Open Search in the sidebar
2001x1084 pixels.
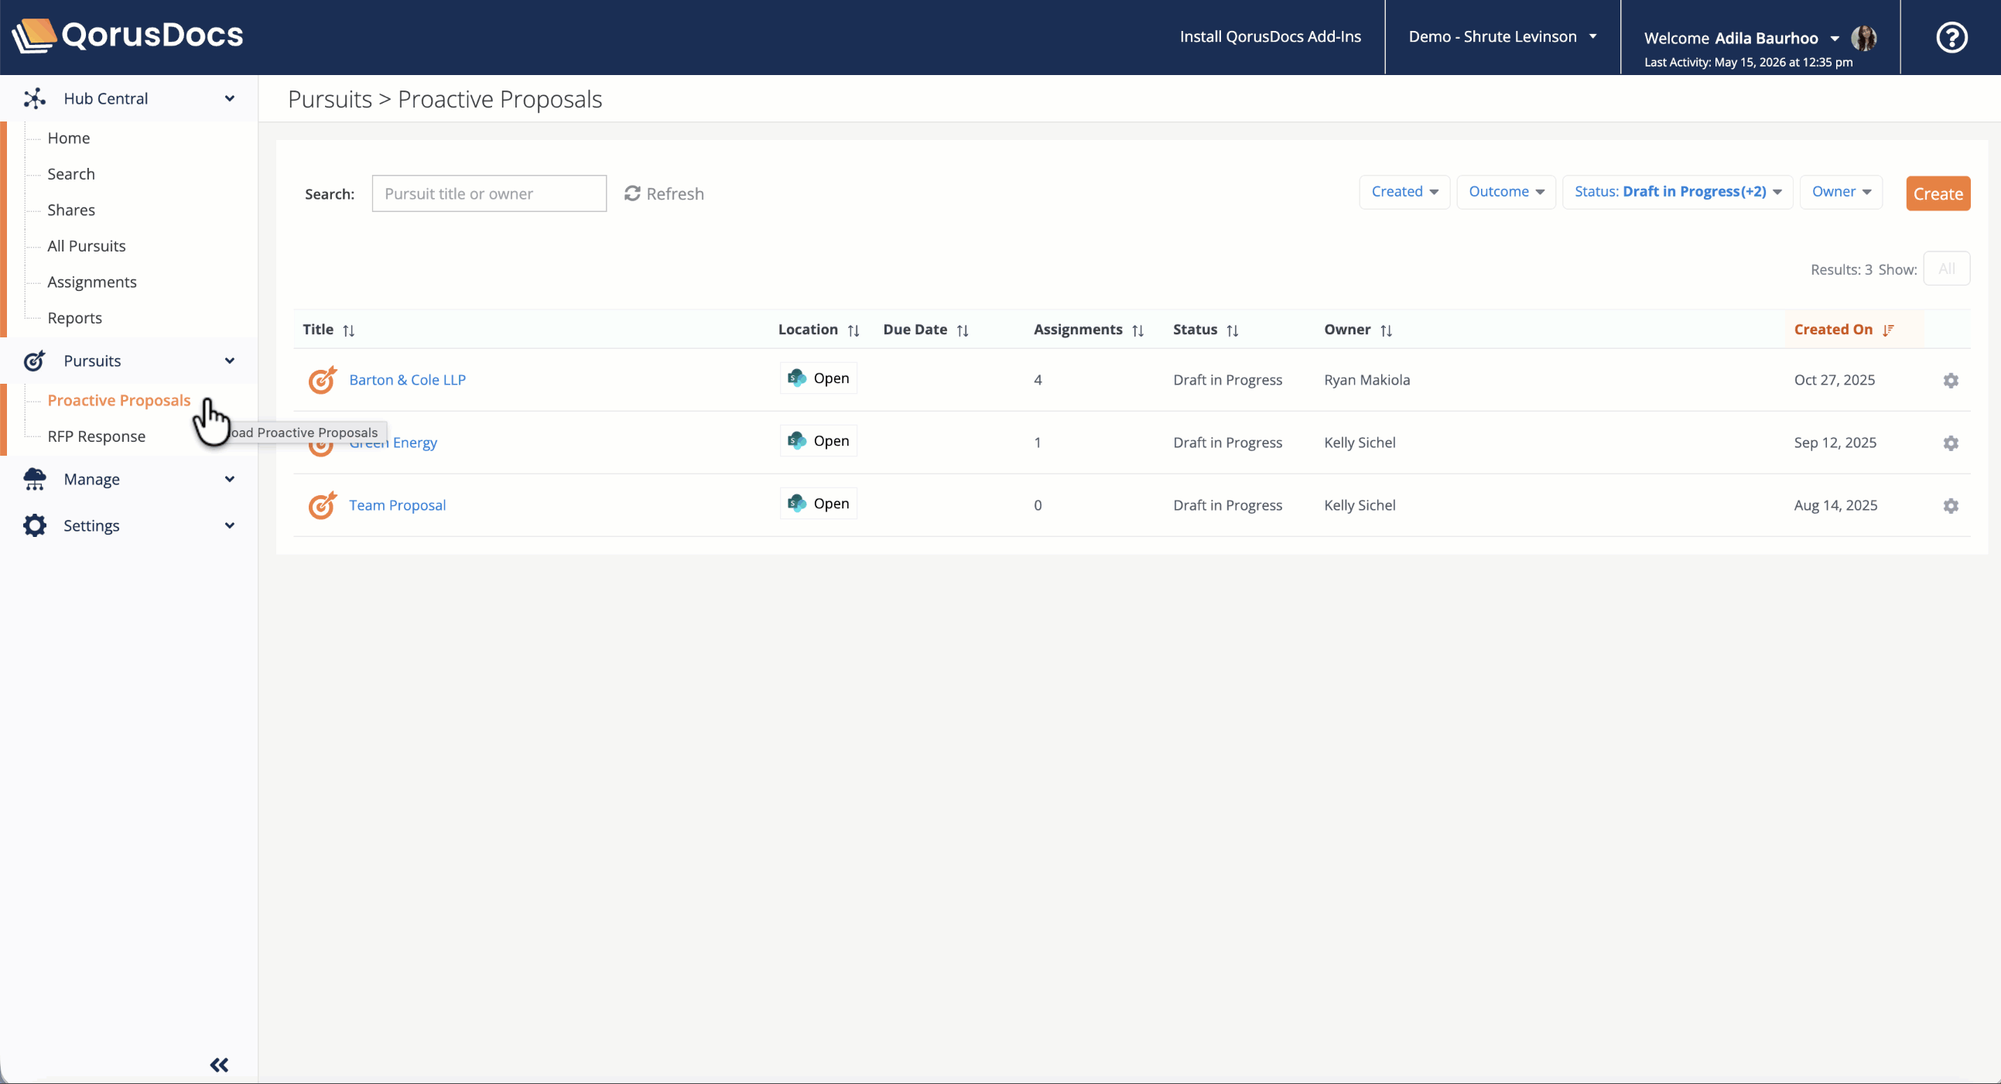point(70,174)
